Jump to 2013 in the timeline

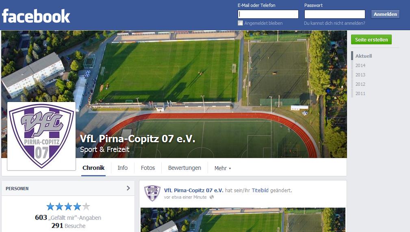360,75
